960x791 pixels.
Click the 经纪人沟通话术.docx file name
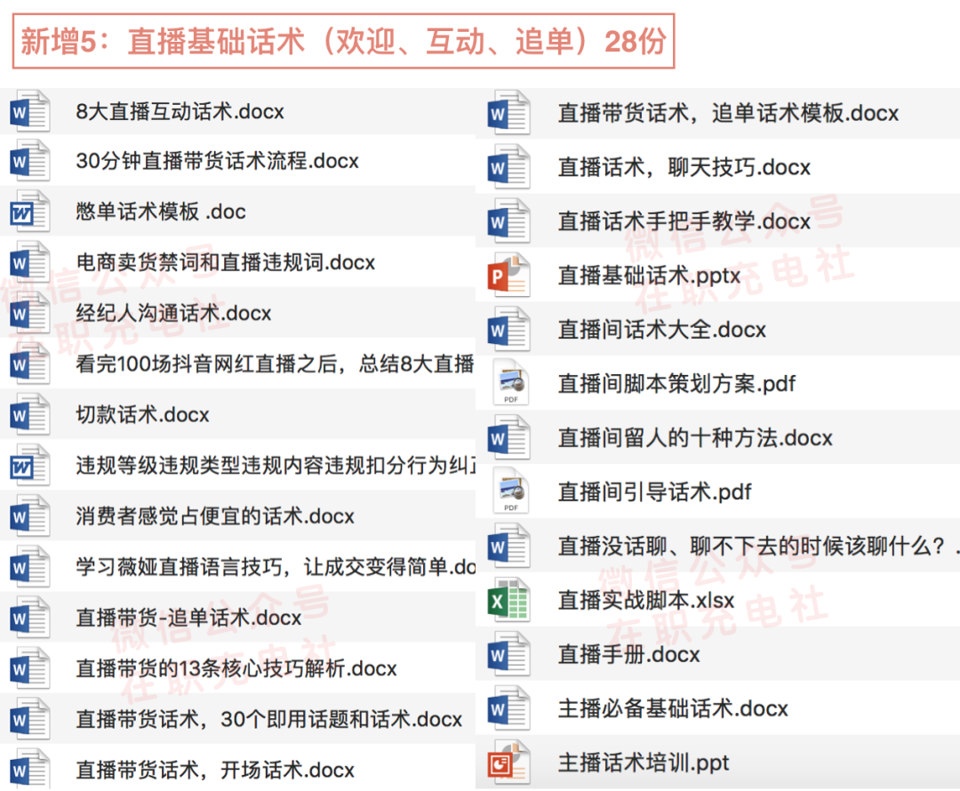[x=174, y=314]
